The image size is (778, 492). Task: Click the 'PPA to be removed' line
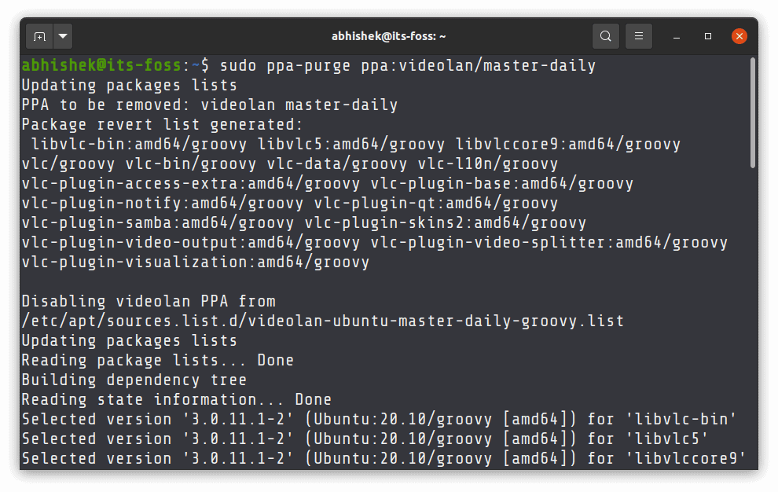click(209, 105)
